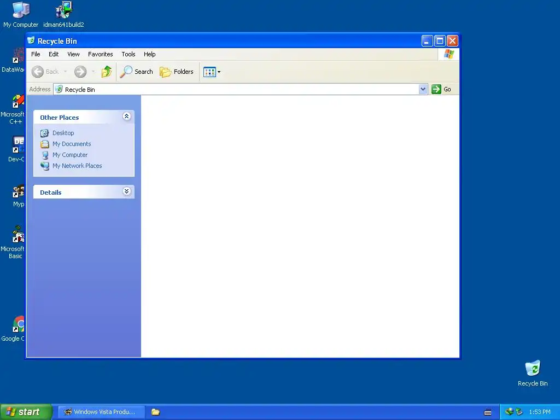Collapse the Other Places panel
Image resolution: width=560 pixels, height=420 pixels.
click(x=126, y=116)
